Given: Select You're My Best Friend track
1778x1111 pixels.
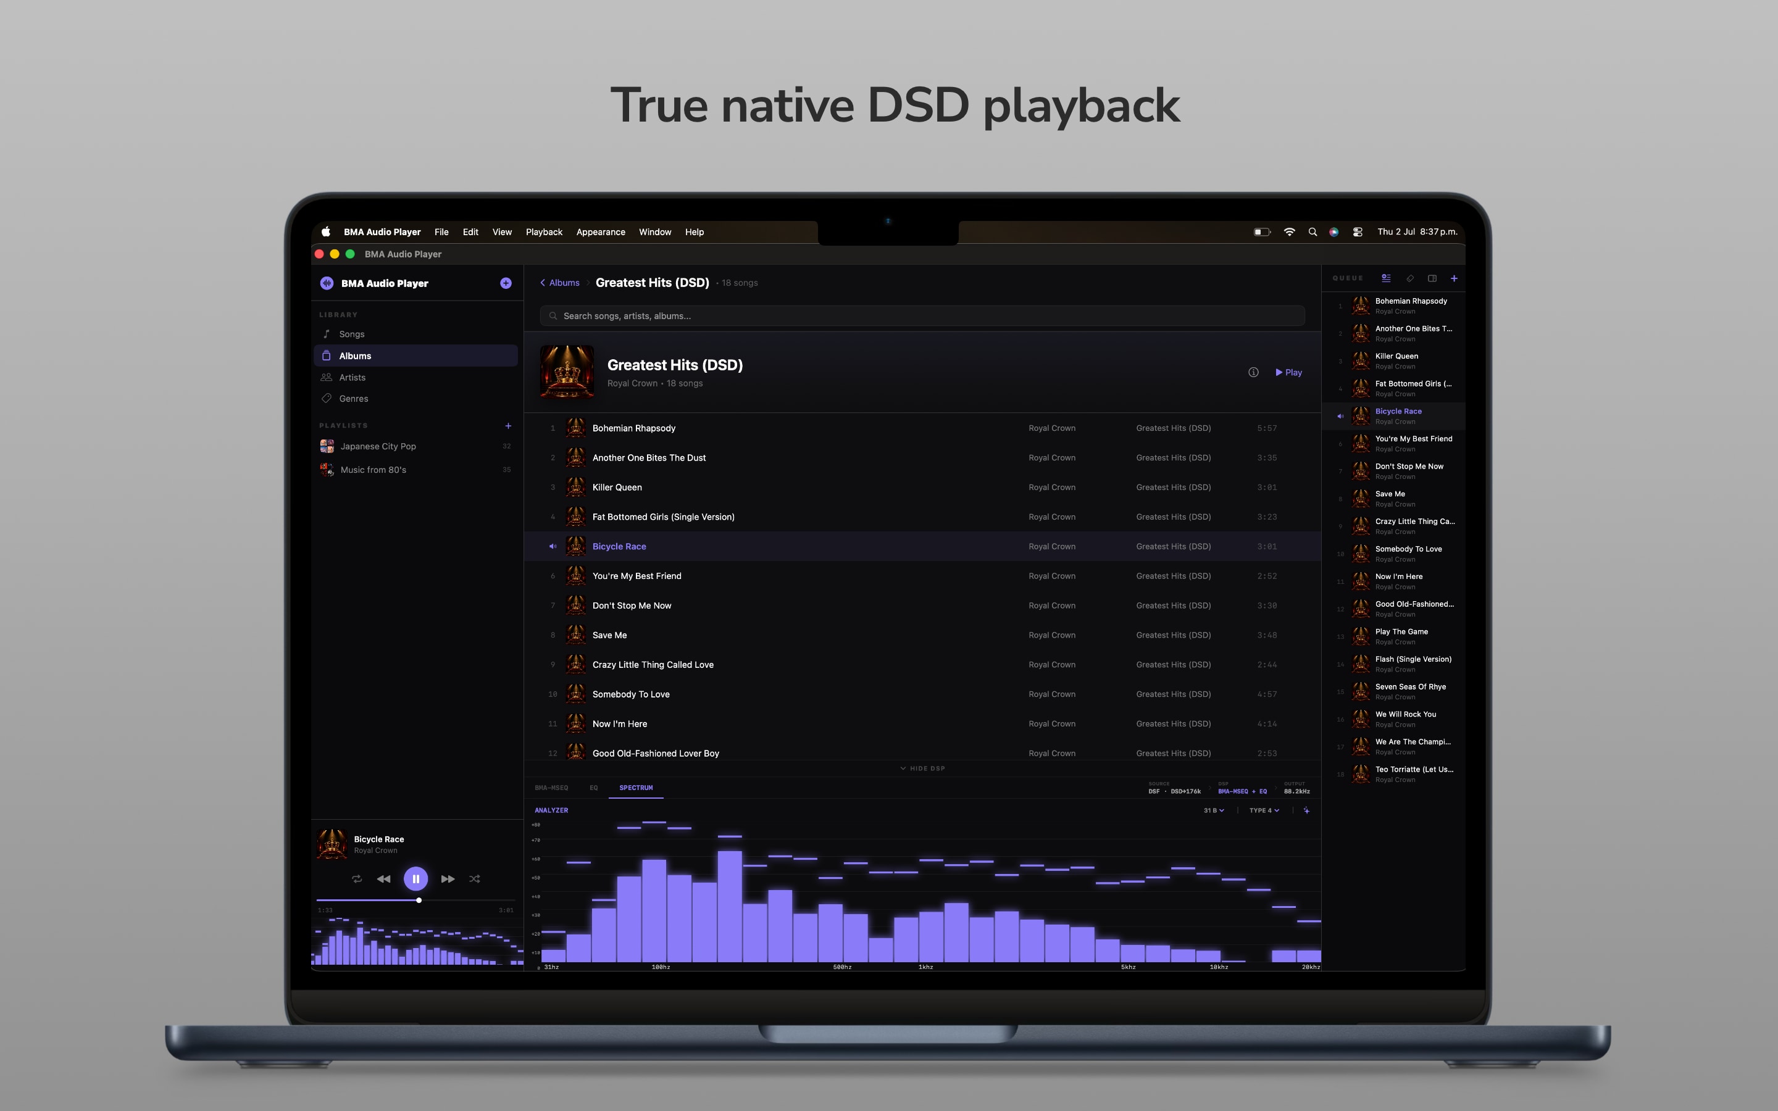Looking at the screenshot, I should coord(922,576).
